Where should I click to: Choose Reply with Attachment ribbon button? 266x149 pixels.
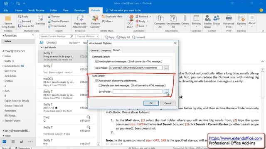coord(80,22)
